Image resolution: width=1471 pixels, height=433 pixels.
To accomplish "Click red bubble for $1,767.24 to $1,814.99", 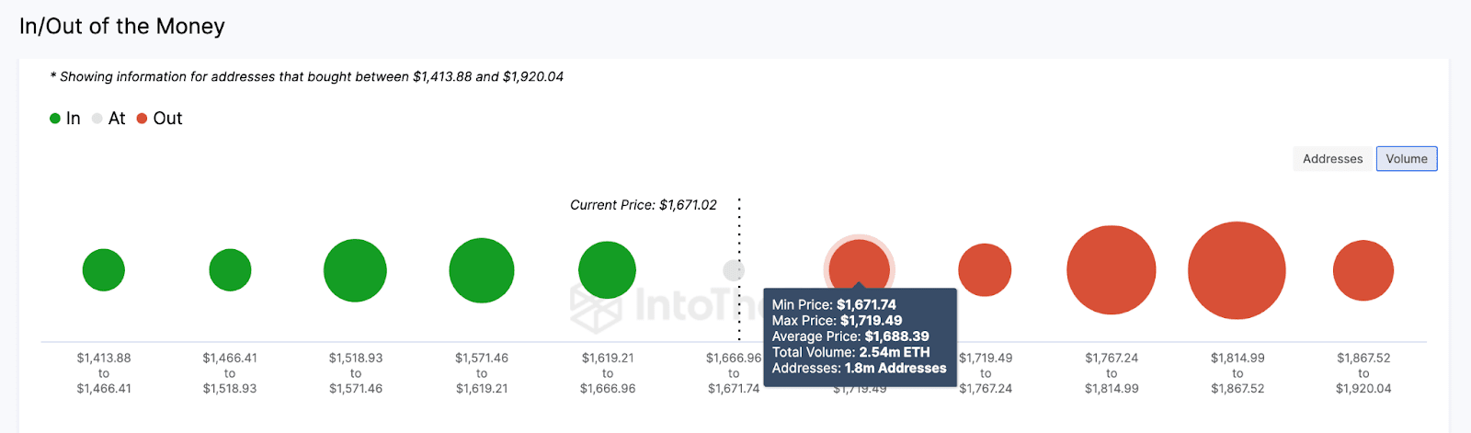I will coord(1111,270).
